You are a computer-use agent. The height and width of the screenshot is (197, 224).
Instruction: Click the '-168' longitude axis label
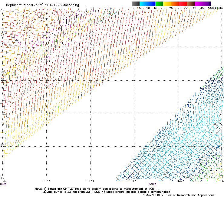(178, 181)
